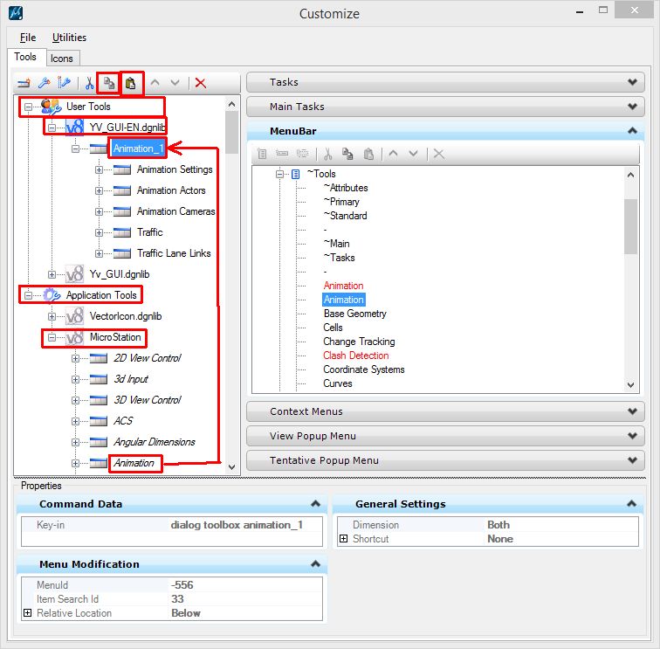Click the New Tool separator wrench icon
Screen dimensions: 660x649
pyautogui.click(x=64, y=83)
